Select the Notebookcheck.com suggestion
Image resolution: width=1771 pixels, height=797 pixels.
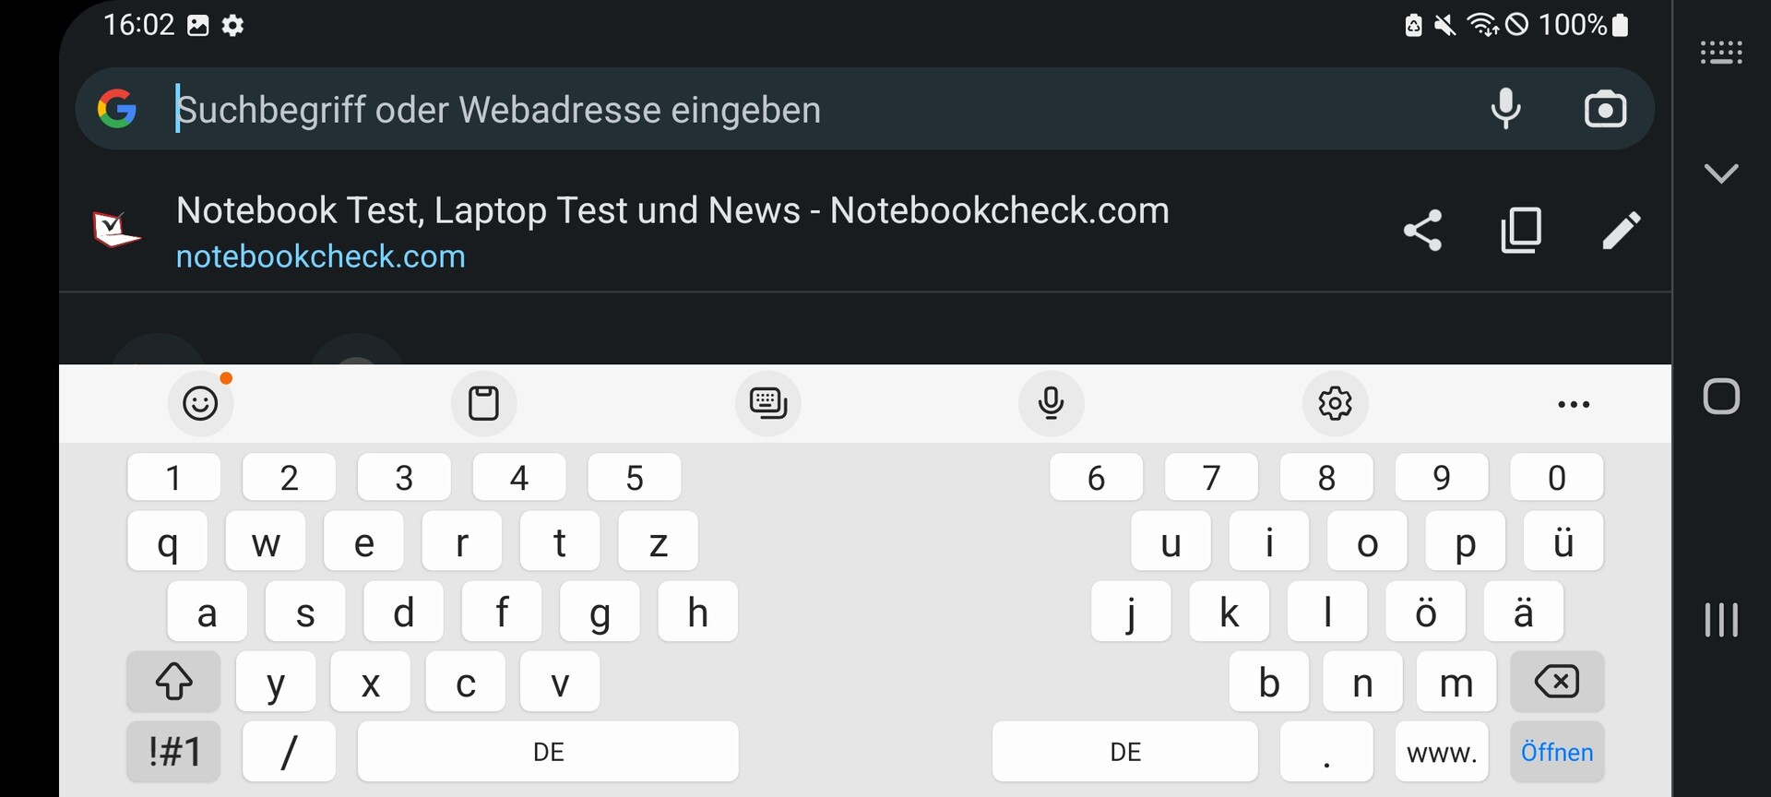[672, 231]
